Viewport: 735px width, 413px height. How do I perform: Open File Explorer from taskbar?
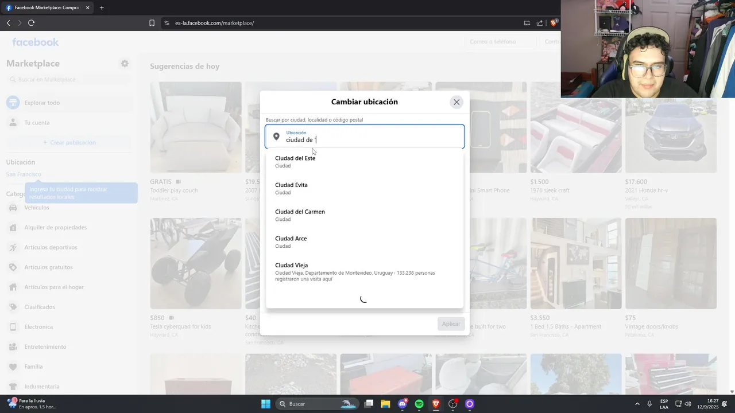tap(386, 404)
